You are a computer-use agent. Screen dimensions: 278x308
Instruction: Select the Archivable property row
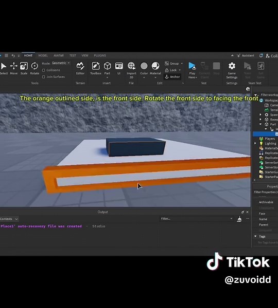click(x=266, y=202)
